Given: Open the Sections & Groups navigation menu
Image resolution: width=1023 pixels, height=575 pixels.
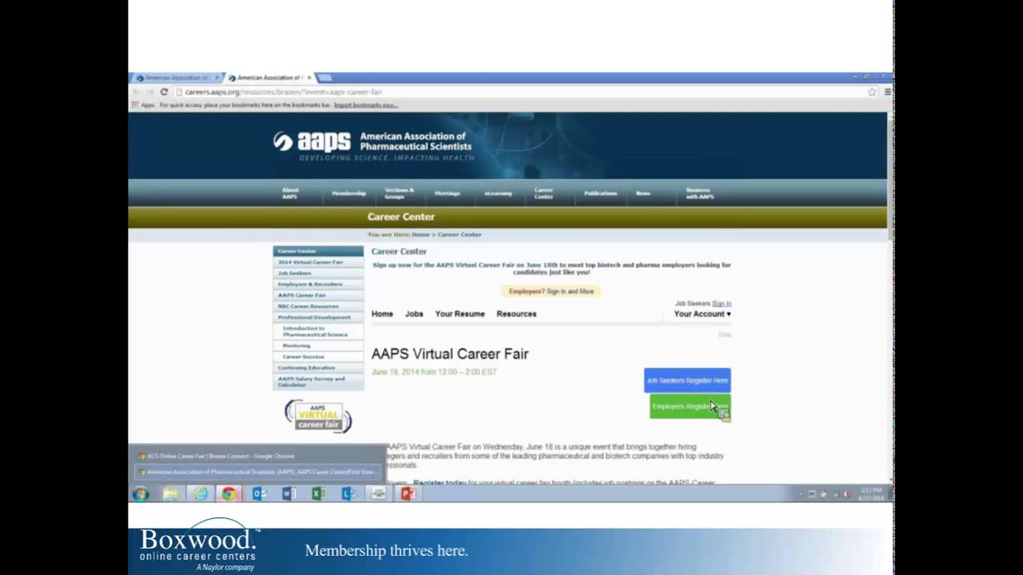Looking at the screenshot, I should click(x=399, y=193).
